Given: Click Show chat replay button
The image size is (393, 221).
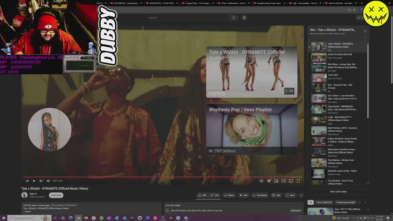Looking at the screenshot, I should click(338, 192).
